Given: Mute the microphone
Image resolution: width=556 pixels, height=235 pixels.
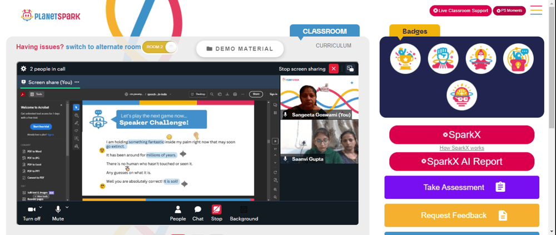Looking at the screenshot, I should [x=58, y=214].
